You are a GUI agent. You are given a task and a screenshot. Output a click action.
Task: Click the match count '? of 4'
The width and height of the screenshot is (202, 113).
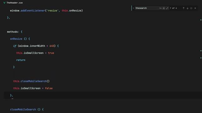173,8
